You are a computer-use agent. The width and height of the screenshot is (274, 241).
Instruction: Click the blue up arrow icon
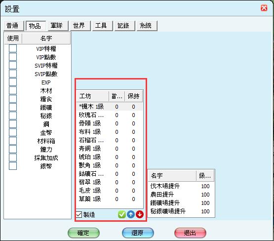[131, 214]
